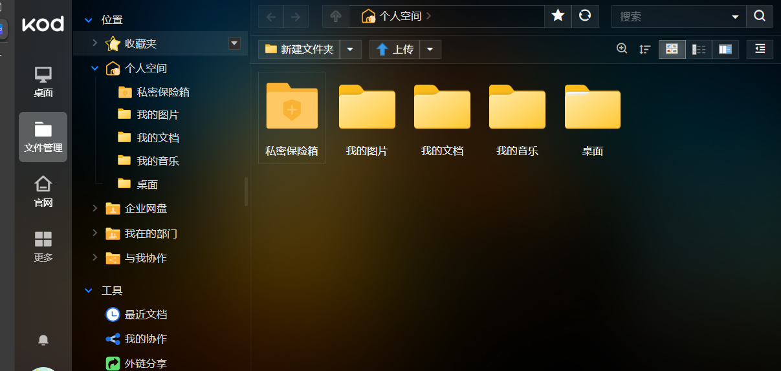Select 我的音乐 folder in file area
Image resolution: width=781 pixels, height=371 pixels.
tap(517, 118)
